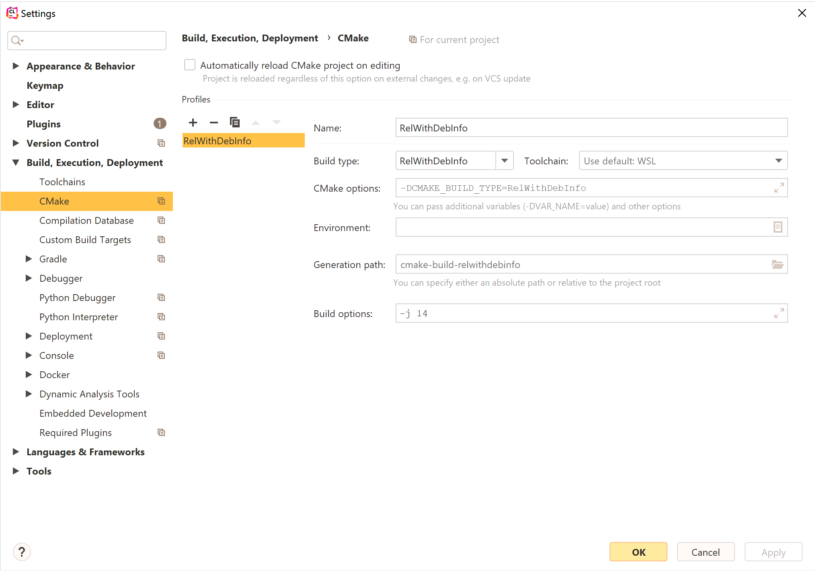Open the Build type dropdown
815x571 pixels.
[505, 161]
